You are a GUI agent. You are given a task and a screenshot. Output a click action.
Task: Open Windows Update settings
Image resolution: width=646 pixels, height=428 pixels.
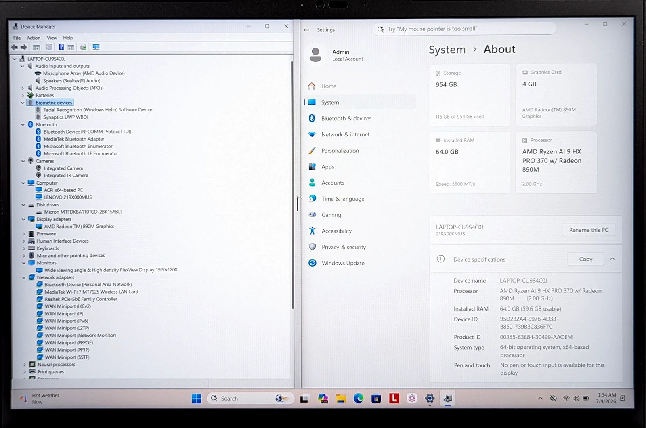tap(360, 263)
